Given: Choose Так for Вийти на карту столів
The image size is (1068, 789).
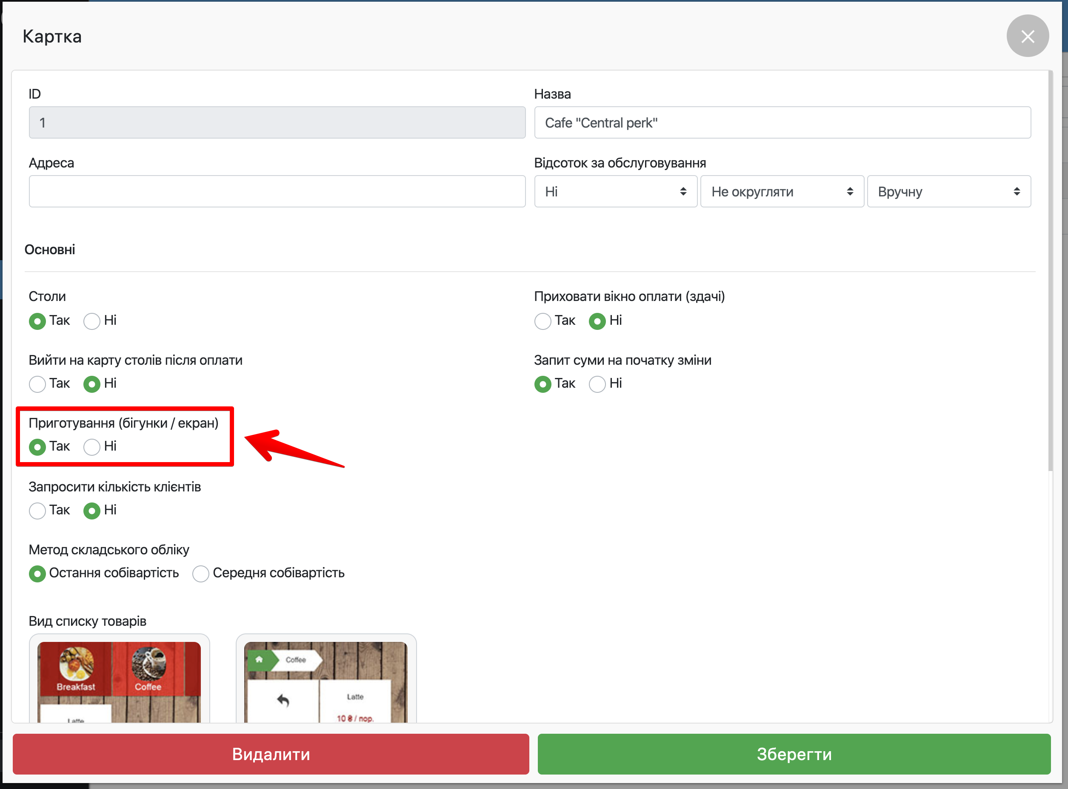Looking at the screenshot, I should (x=37, y=384).
